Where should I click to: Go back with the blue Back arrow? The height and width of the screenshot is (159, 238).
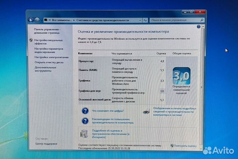coord(31,20)
